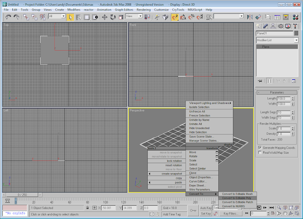The image size is (303, 219).
Task: Activate the Select and Rotate tool
Action: coord(113,17)
